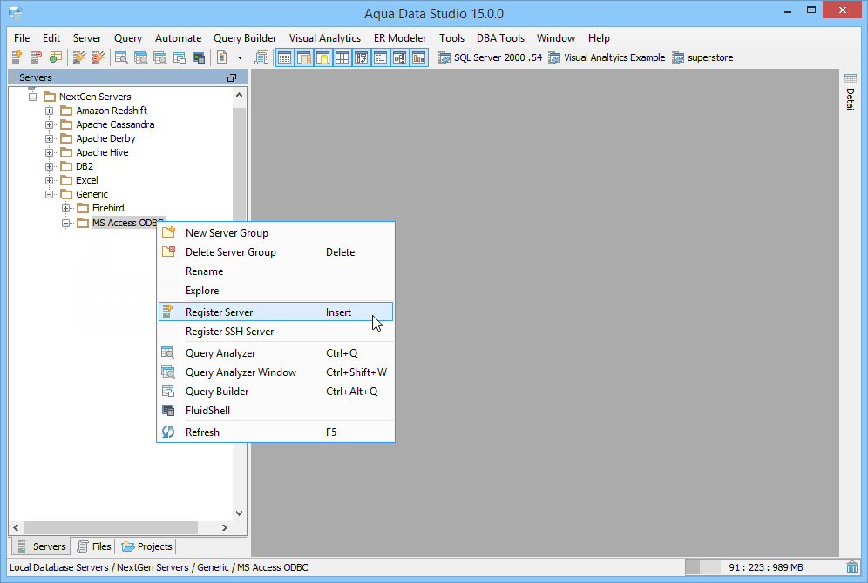Click the Query Builder toolbar icon
The width and height of the screenshot is (868, 583).
coord(180,57)
